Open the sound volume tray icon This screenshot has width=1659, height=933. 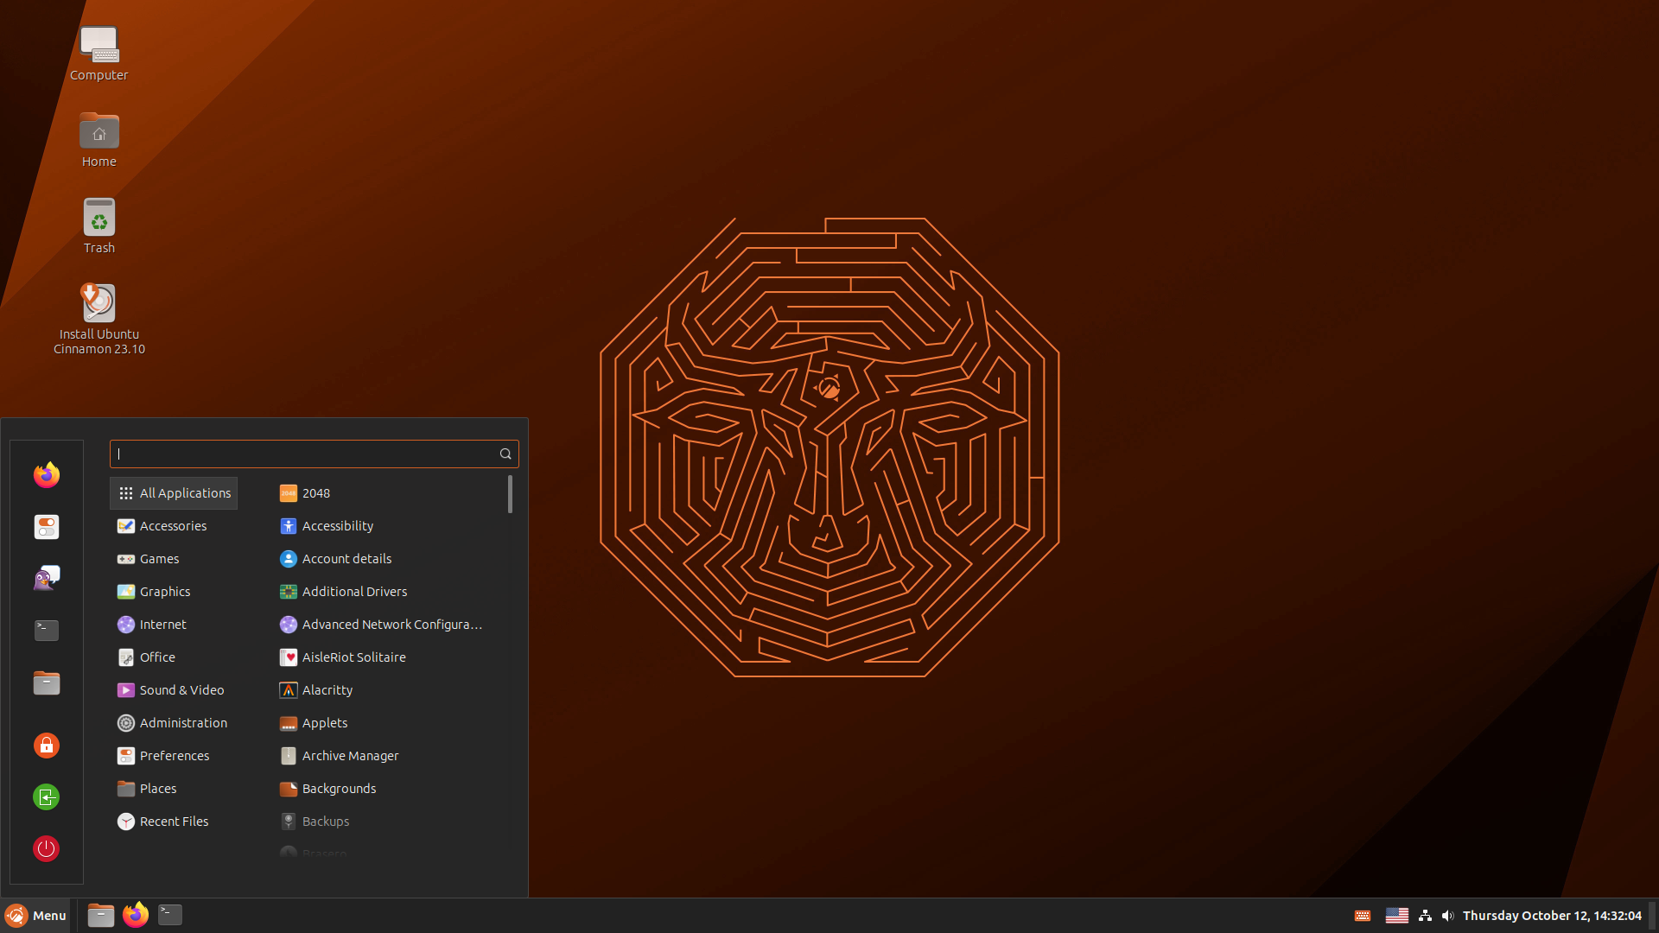click(1448, 916)
